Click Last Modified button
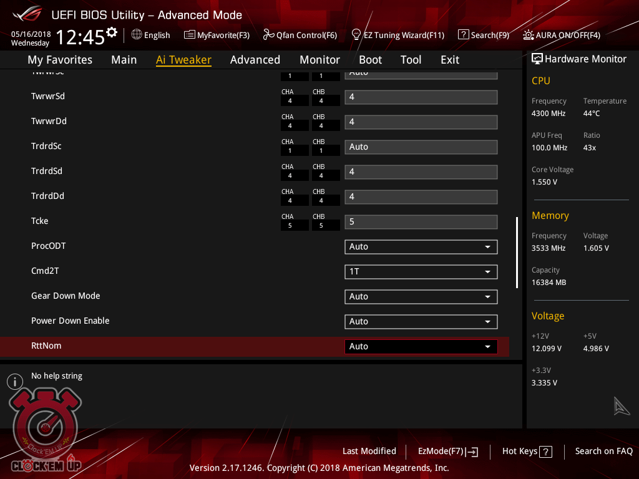The width and height of the screenshot is (639, 479). pos(369,452)
